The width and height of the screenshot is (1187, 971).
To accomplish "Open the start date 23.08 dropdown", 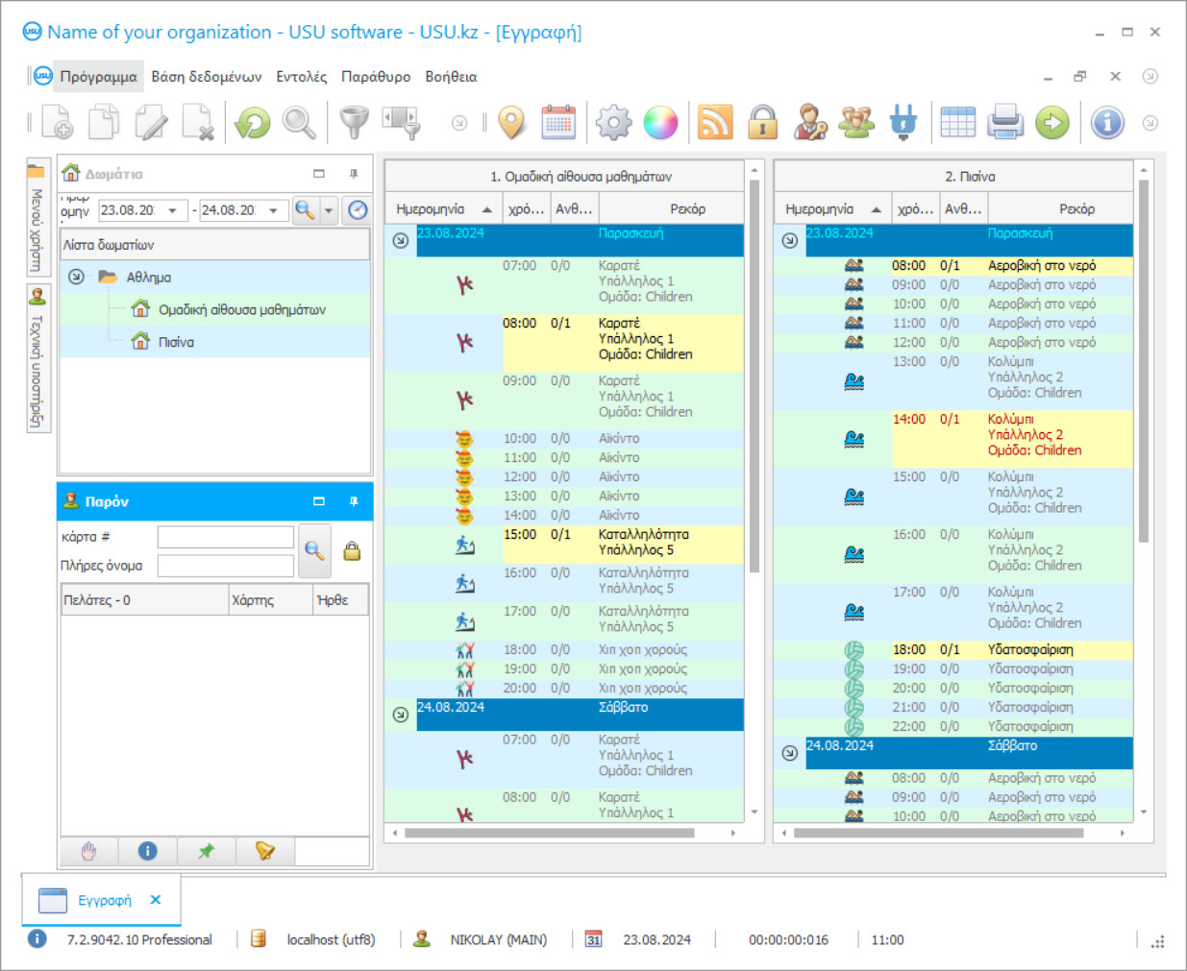I will (173, 210).
